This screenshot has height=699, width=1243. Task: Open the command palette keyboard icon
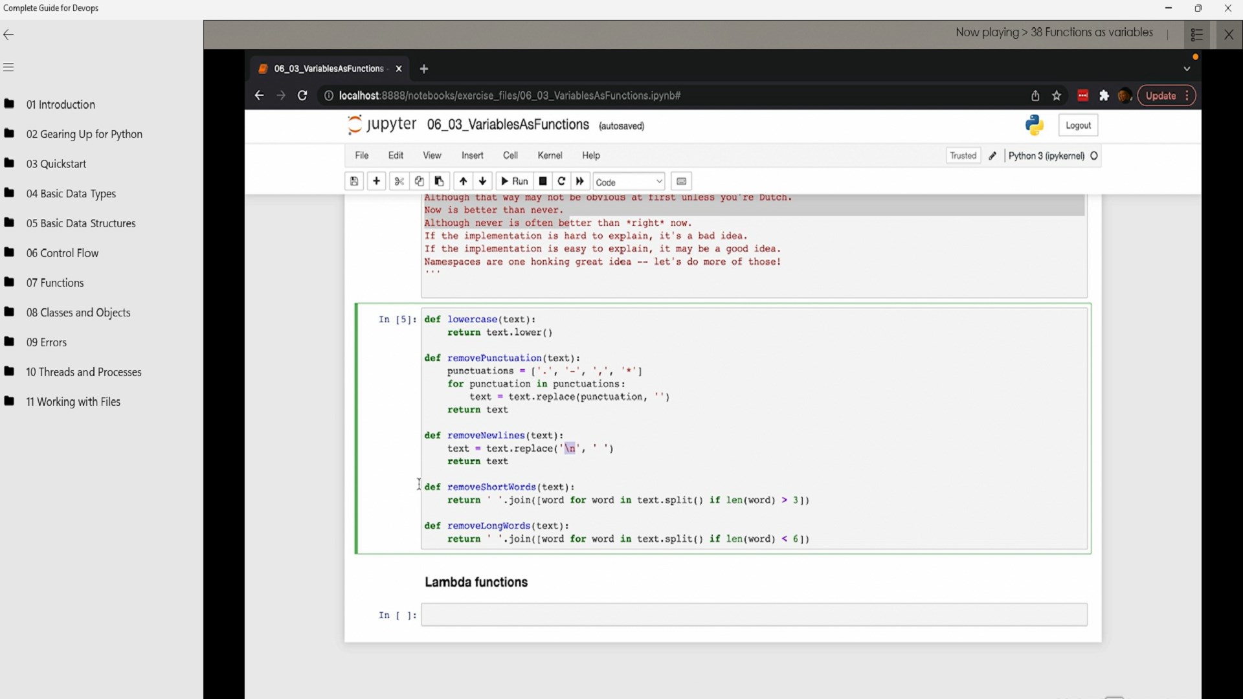click(x=681, y=181)
